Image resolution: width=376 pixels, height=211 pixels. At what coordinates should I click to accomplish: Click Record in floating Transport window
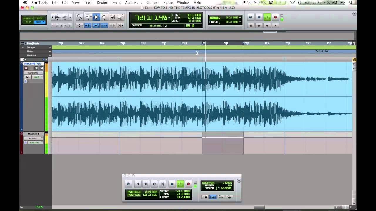click(x=189, y=184)
